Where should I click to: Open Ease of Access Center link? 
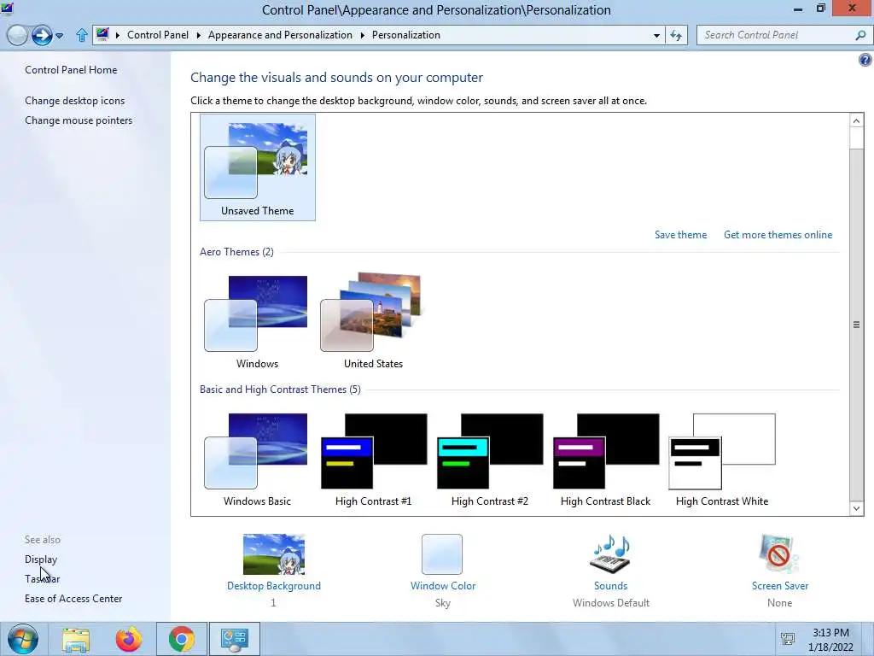pyautogui.click(x=73, y=599)
